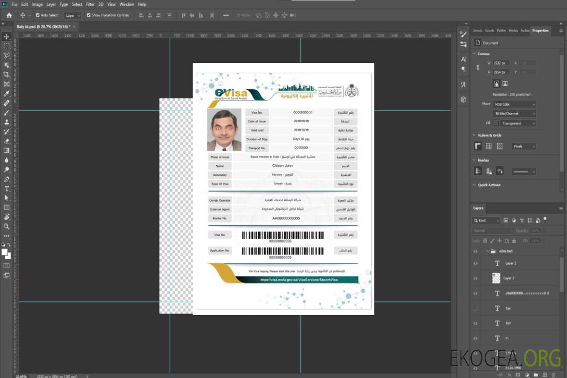Viewport: 567px width, 378px height.
Task: Select the Crop tool
Action: (x=6, y=75)
